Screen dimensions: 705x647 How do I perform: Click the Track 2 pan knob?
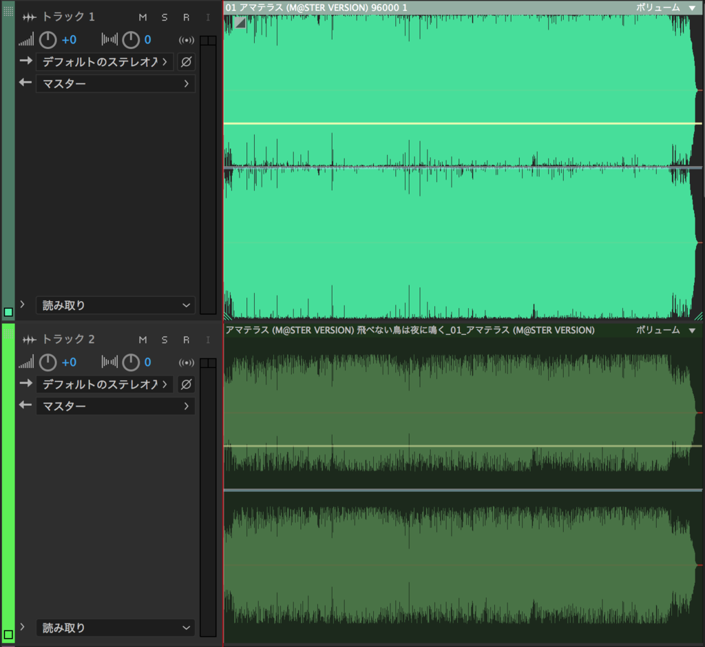(131, 362)
